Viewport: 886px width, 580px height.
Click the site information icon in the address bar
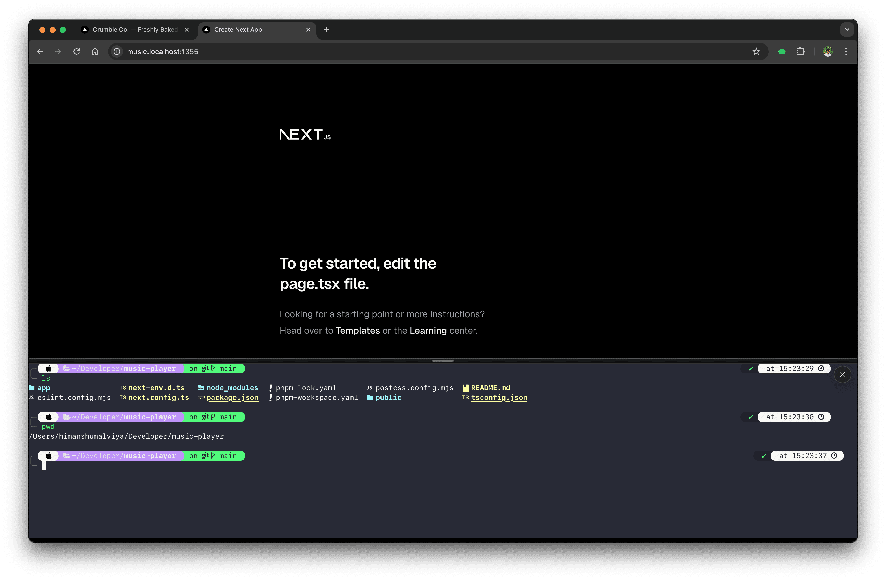coord(117,51)
